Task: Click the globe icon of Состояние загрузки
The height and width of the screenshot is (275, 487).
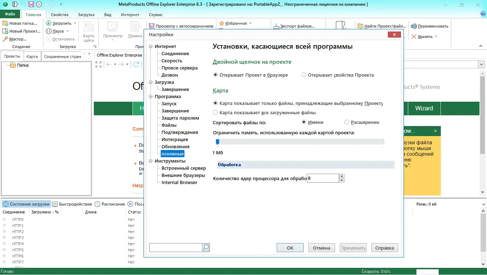Action: click(x=6, y=204)
